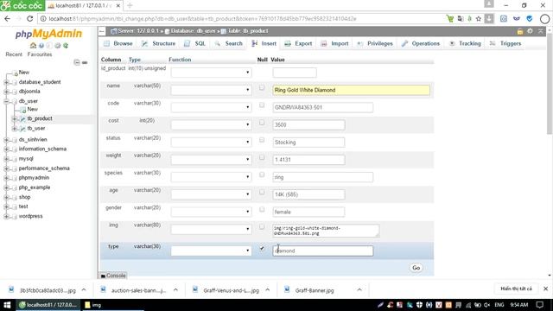Click the name value field 'Ring Gold White Diamond'

(x=352, y=90)
